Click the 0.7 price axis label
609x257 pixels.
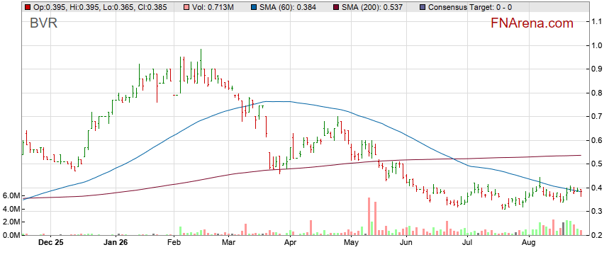click(x=597, y=117)
